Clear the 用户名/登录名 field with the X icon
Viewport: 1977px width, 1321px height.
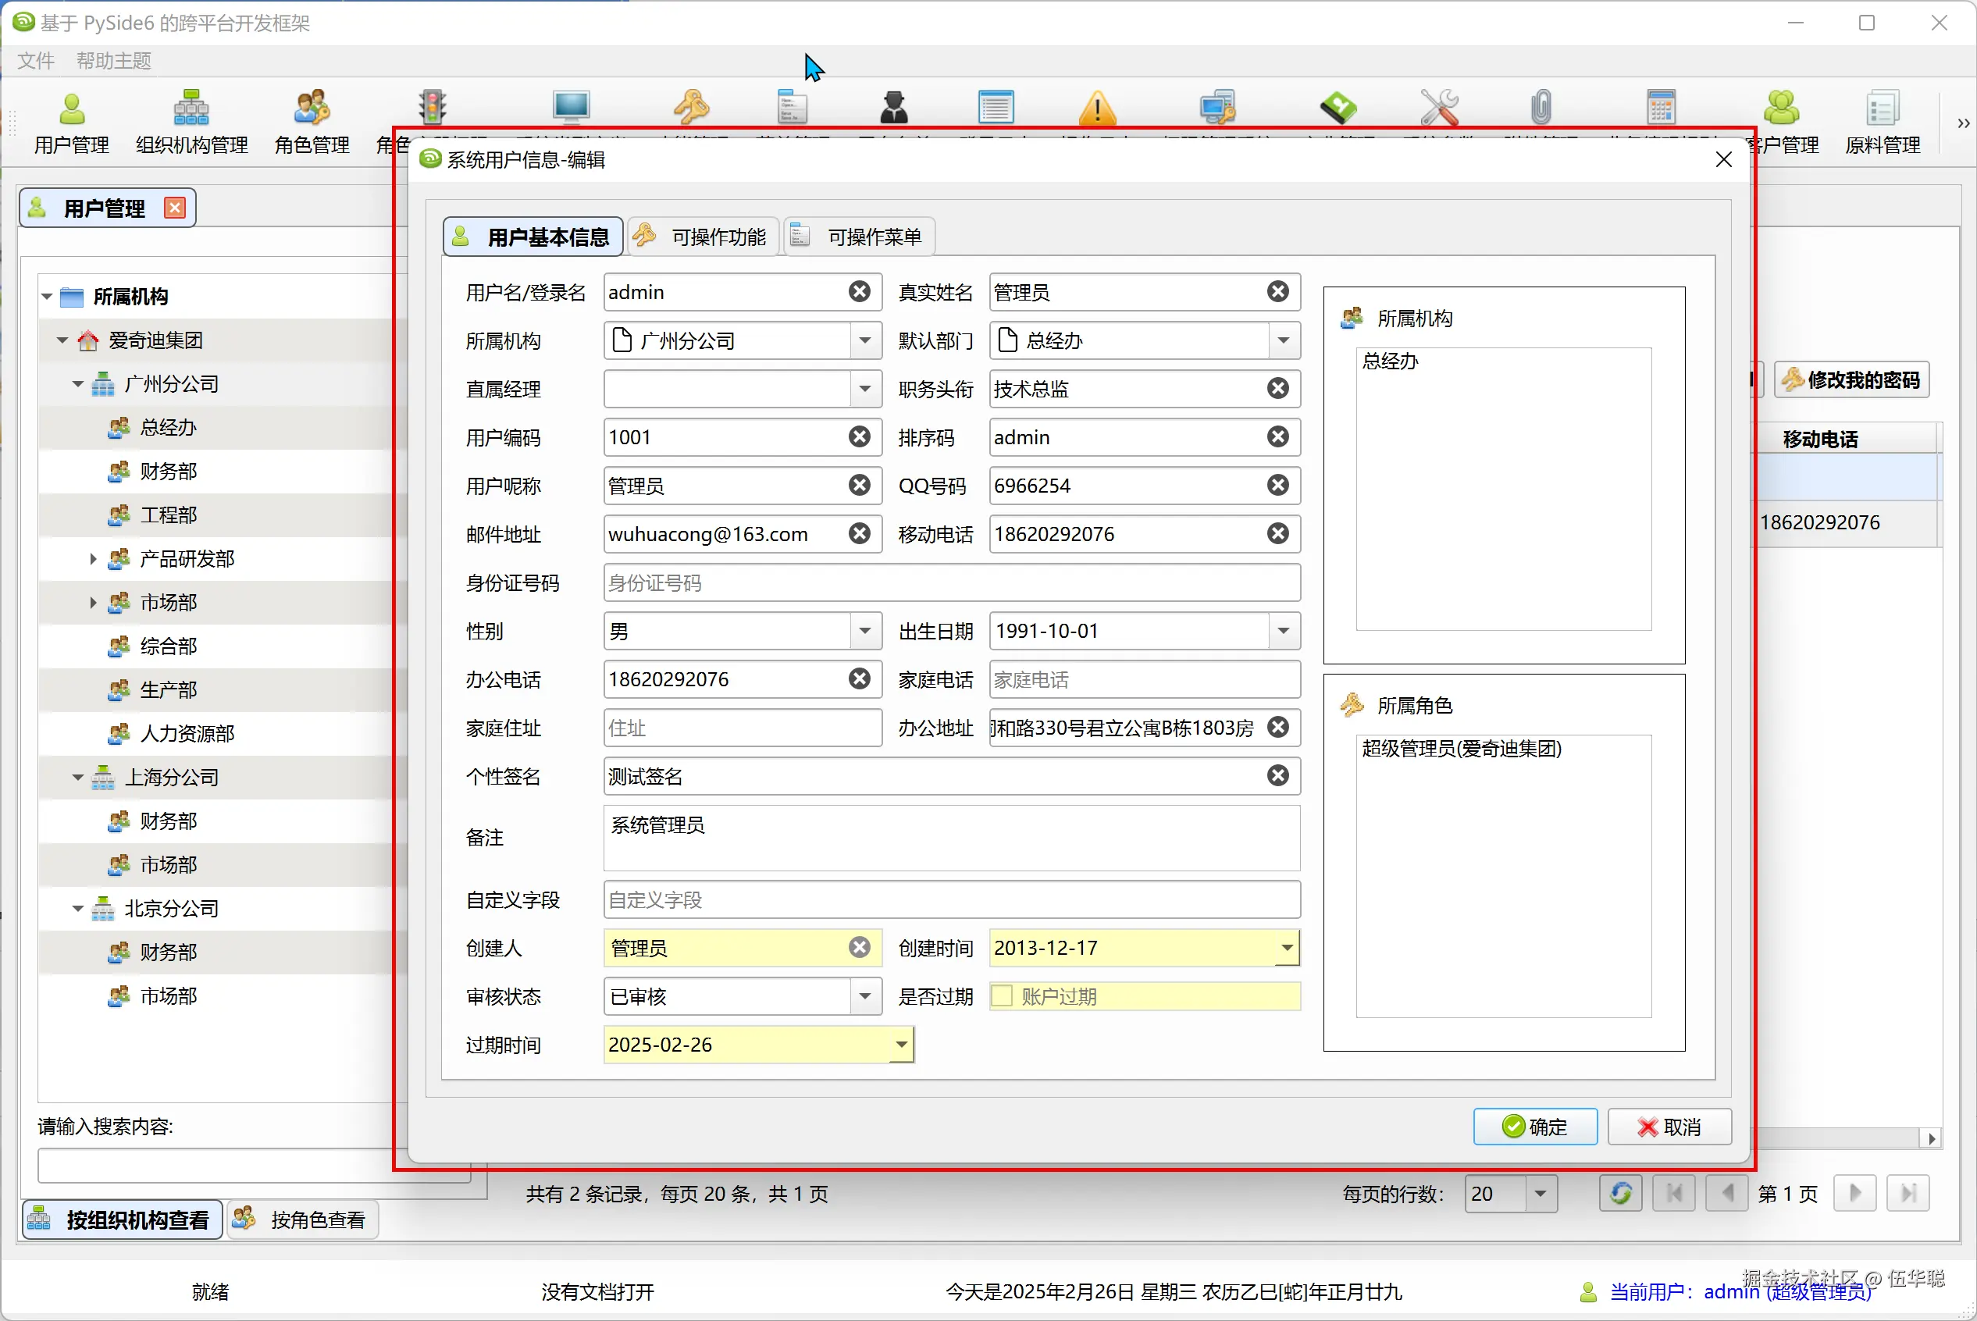(859, 291)
